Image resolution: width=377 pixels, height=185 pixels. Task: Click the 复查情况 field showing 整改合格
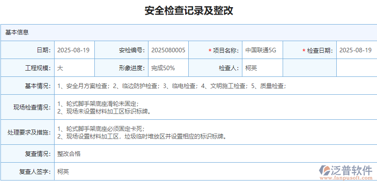point(215,154)
